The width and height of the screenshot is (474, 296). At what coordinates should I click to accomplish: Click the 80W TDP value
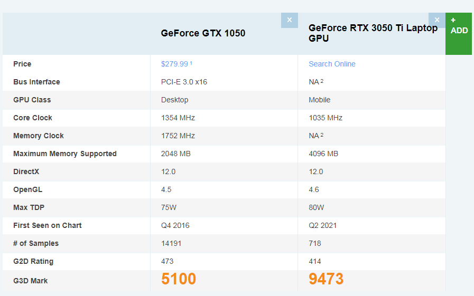[x=316, y=207]
